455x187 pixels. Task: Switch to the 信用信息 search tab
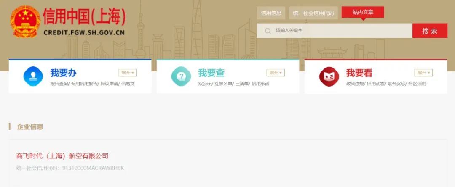click(x=271, y=13)
